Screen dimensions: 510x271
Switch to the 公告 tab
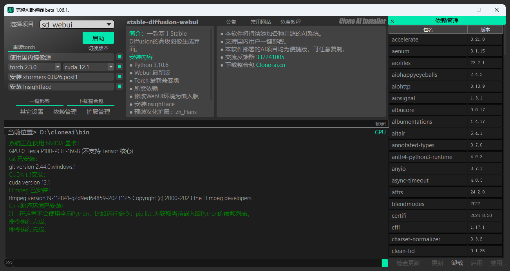[x=231, y=22]
